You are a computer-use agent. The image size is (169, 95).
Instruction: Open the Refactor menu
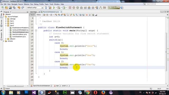point(27,4)
